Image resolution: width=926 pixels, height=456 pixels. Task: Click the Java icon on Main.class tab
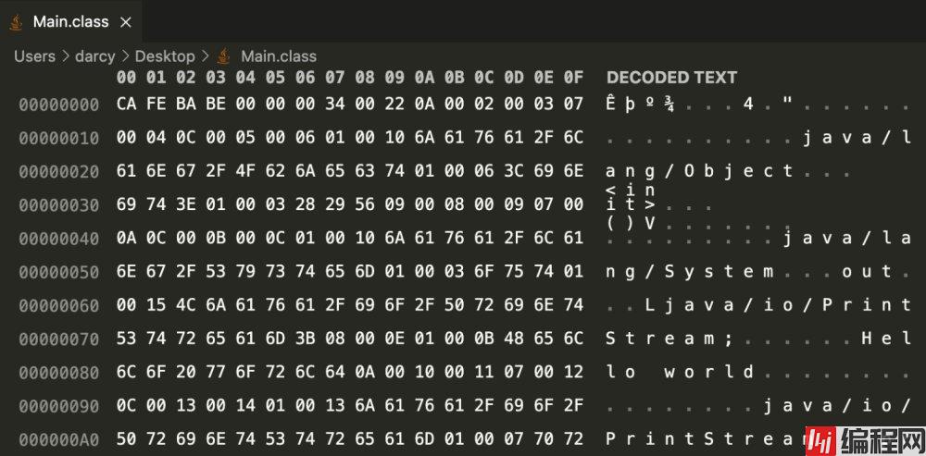pyautogui.click(x=16, y=21)
